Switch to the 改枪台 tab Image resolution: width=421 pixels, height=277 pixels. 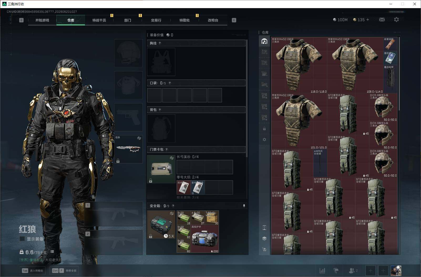tap(213, 20)
